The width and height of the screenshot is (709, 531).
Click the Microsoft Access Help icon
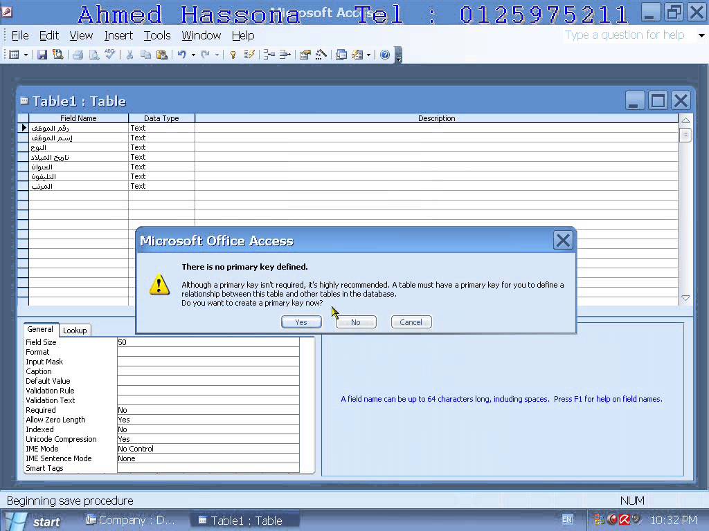[385, 55]
